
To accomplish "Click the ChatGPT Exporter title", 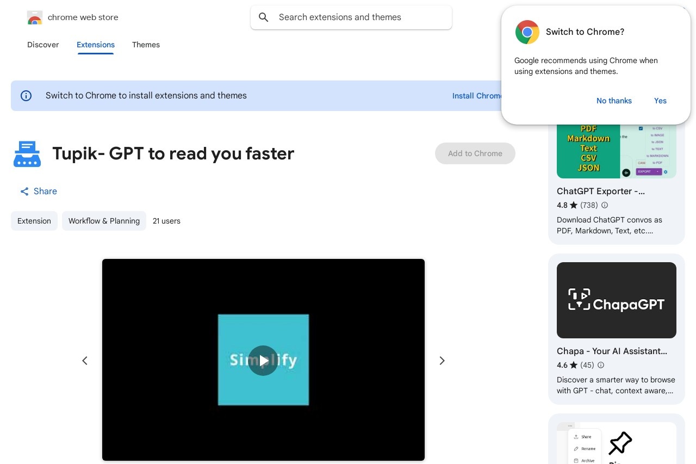I will pyautogui.click(x=601, y=191).
